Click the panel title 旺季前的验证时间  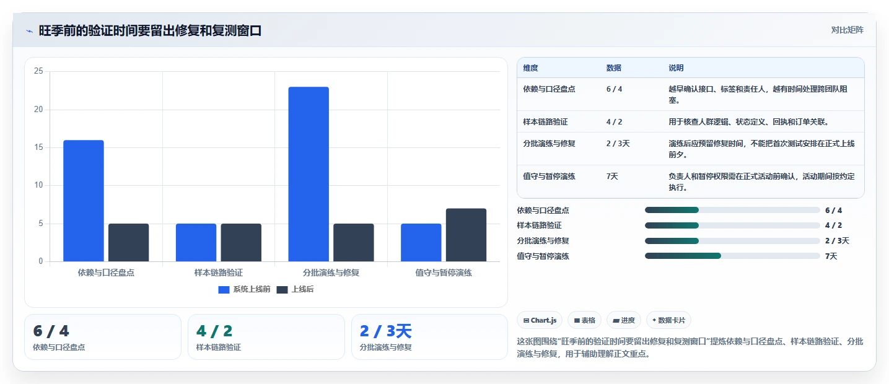point(150,30)
